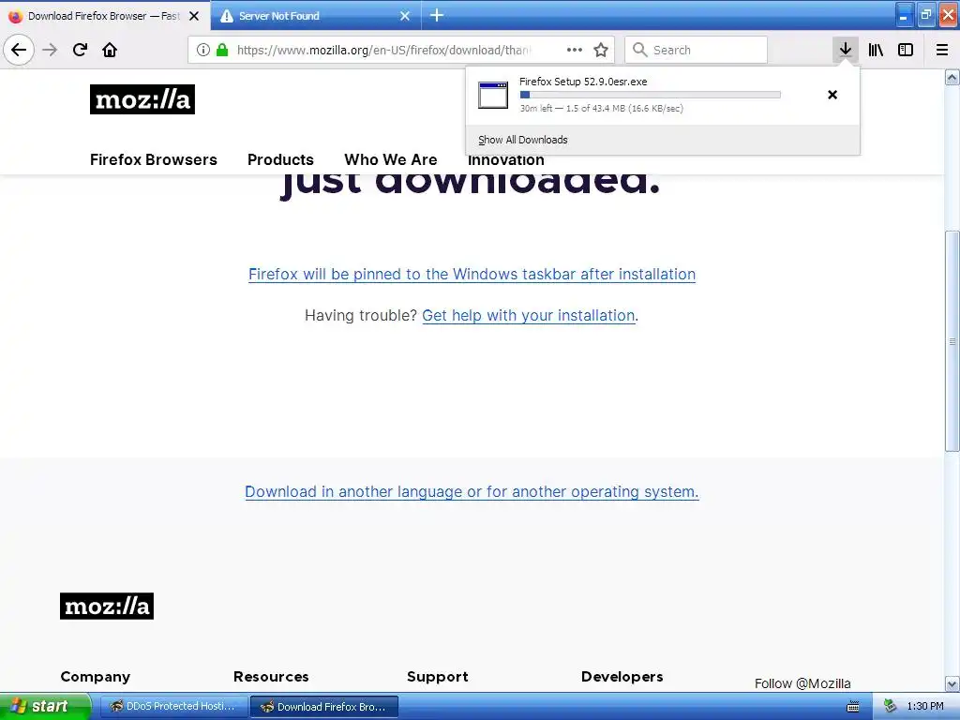Show site information (i) icon in address bar
Viewport: 960px width, 720px height.
203,50
